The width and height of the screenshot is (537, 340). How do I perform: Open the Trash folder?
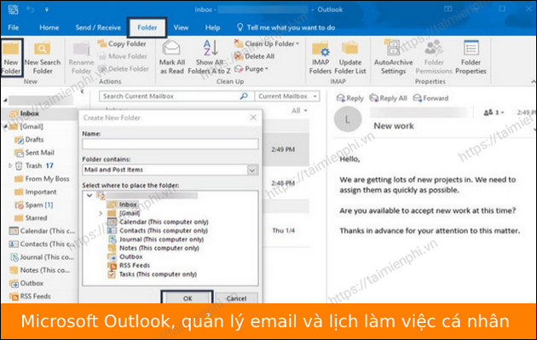[34, 165]
